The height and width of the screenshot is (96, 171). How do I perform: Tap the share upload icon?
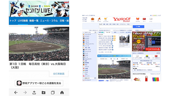(34, 93)
